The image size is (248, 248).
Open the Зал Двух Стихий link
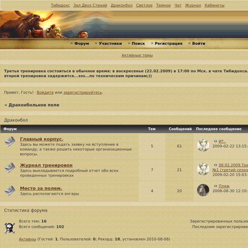click(x=90, y=6)
